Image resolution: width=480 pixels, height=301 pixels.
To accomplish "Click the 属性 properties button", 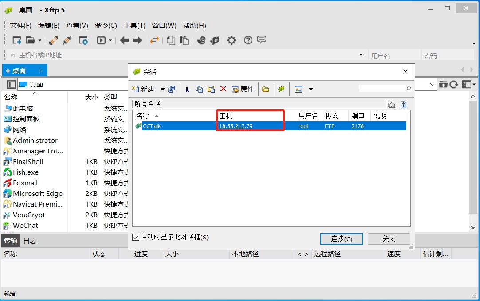I will coord(243,89).
